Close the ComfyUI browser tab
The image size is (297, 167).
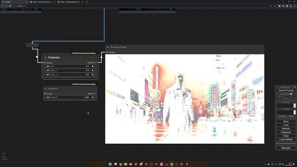point(26,2)
